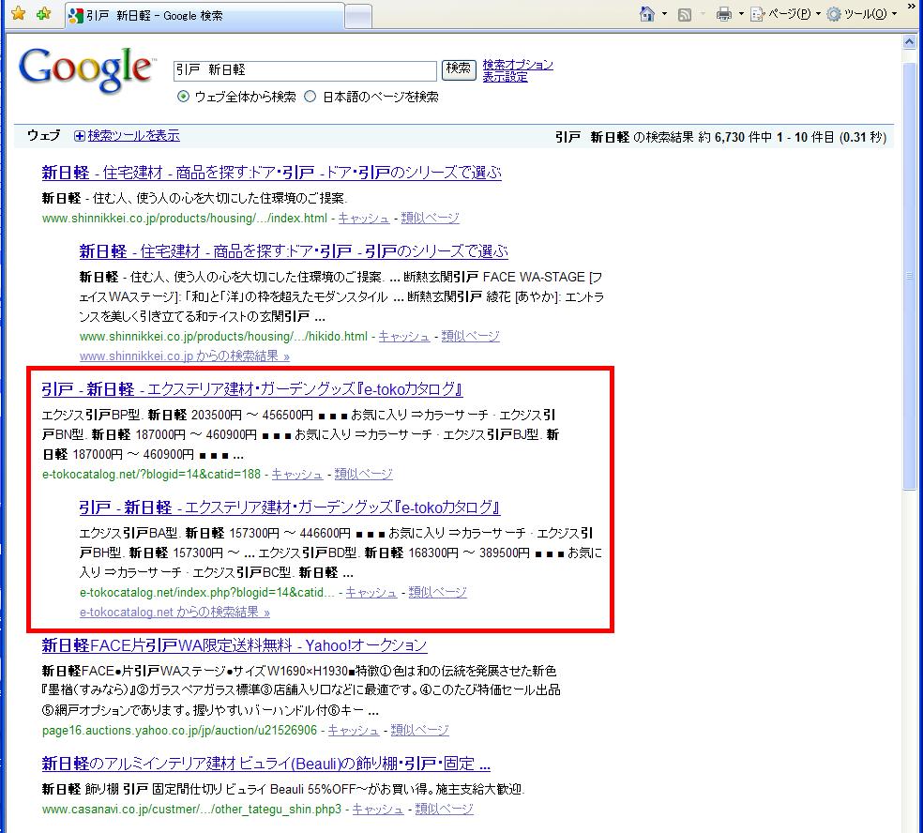Open the ページ(P) dropdown menu
The image size is (923, 833).
786,14
